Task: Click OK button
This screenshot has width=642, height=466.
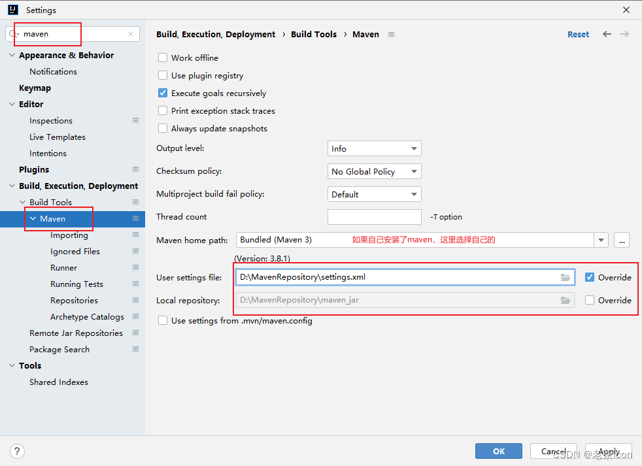Action: coord(499,451)
